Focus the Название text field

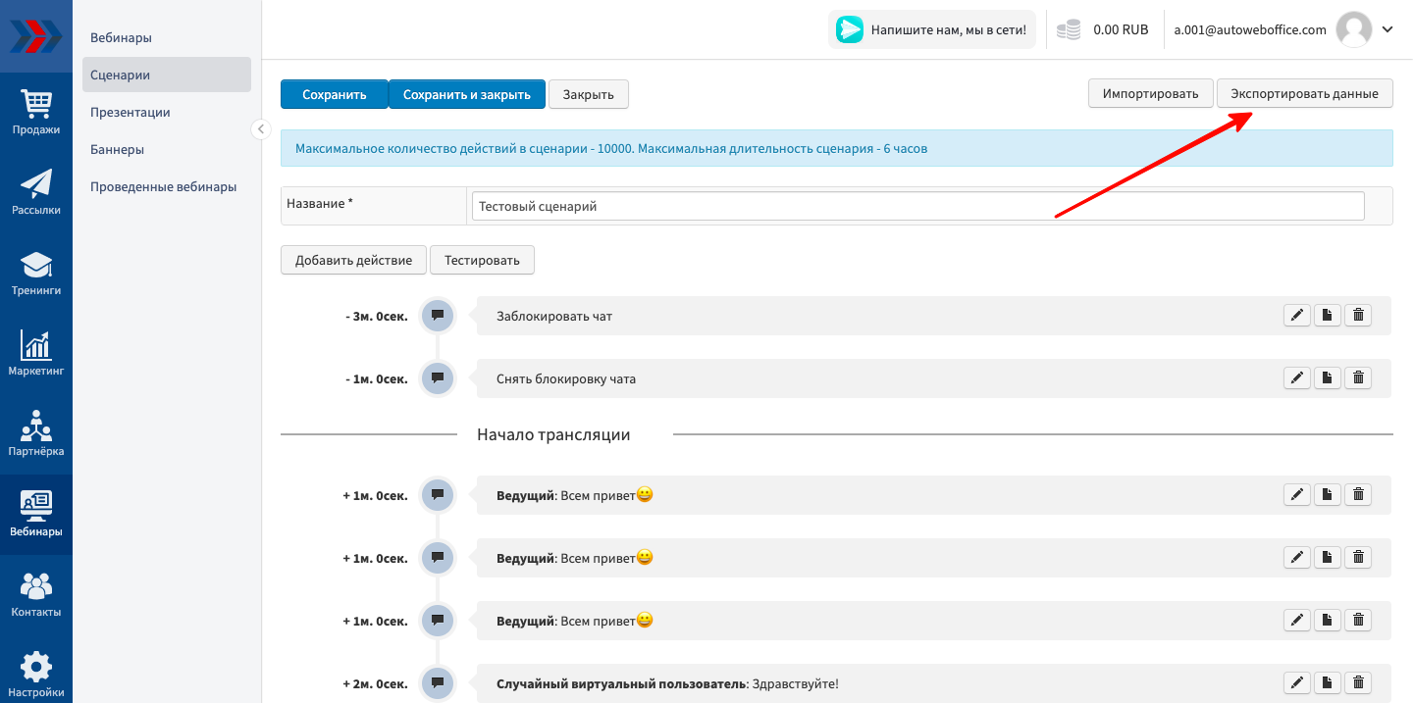pos(917,206)
